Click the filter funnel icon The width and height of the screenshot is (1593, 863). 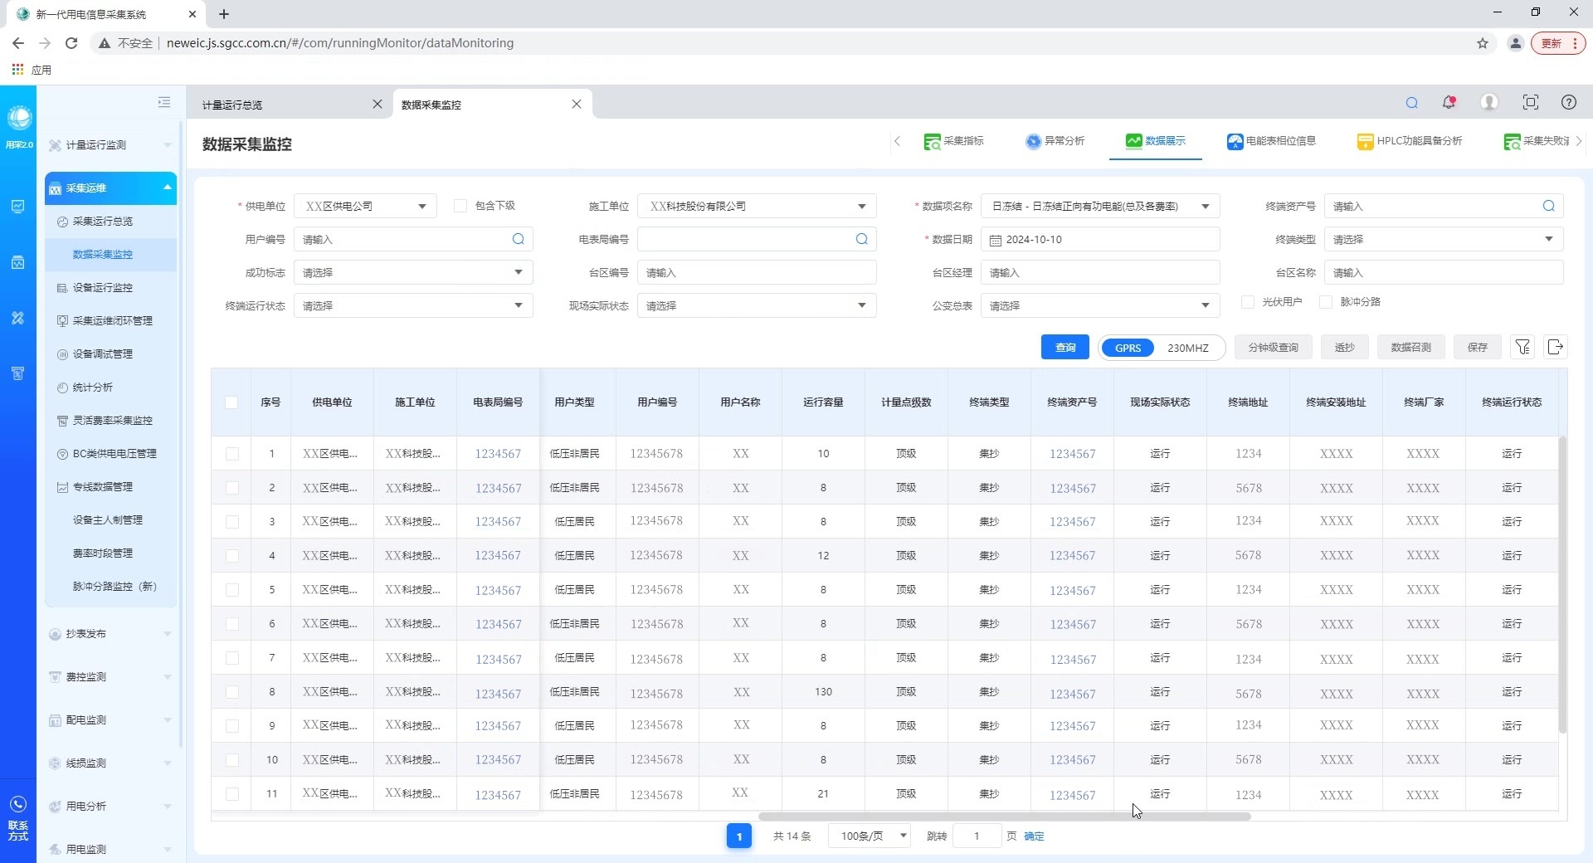[x=1522, y=347]
